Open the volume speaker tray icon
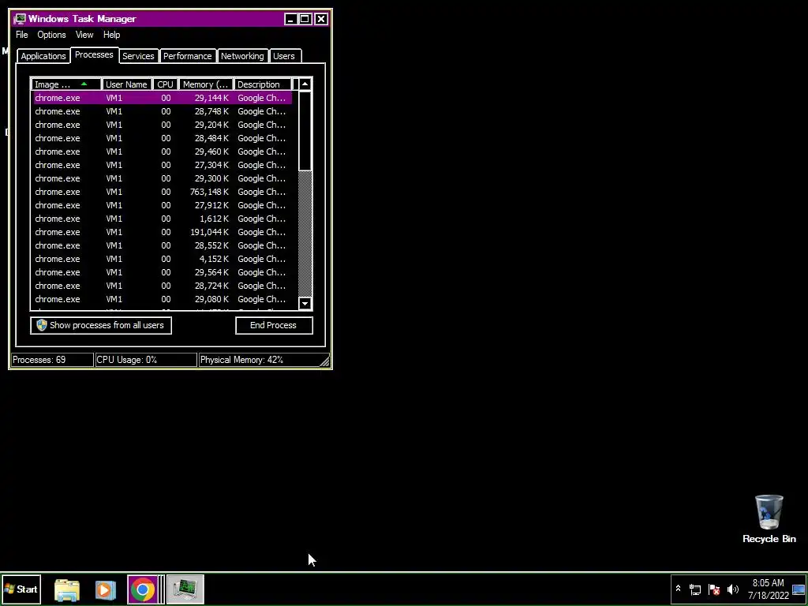This screenshot has height=606, width=808. (733, 589)
